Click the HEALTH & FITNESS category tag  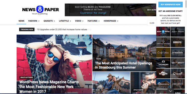(x=26, y=77)
